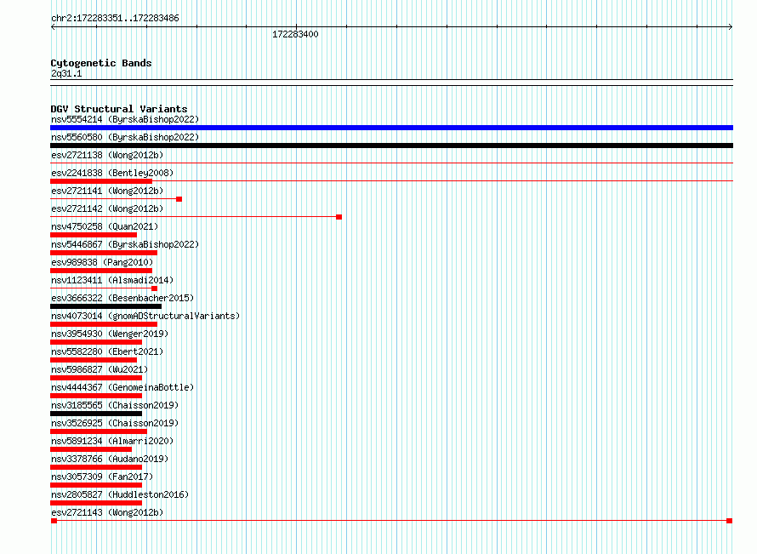Open nsv3057309 (Fan2017) variant

pyautogui.click(x=102, y=477)
